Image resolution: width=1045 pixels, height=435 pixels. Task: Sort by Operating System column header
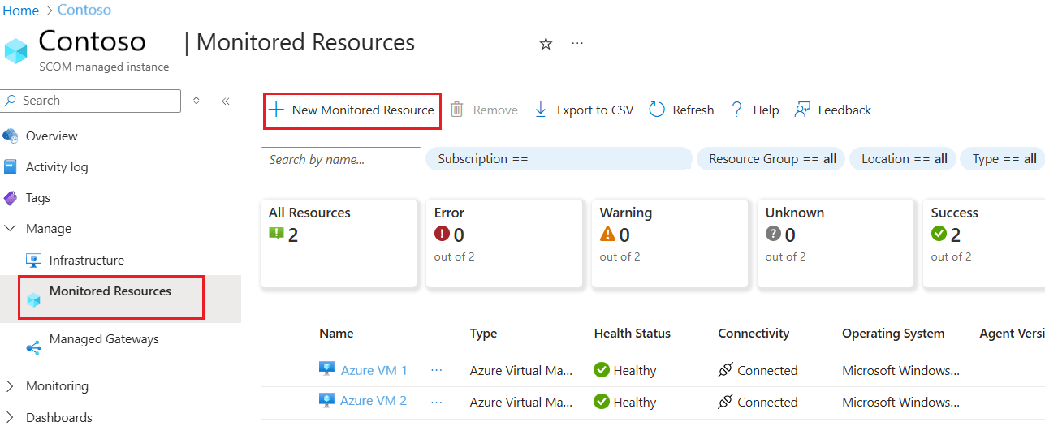pos(893,334)
